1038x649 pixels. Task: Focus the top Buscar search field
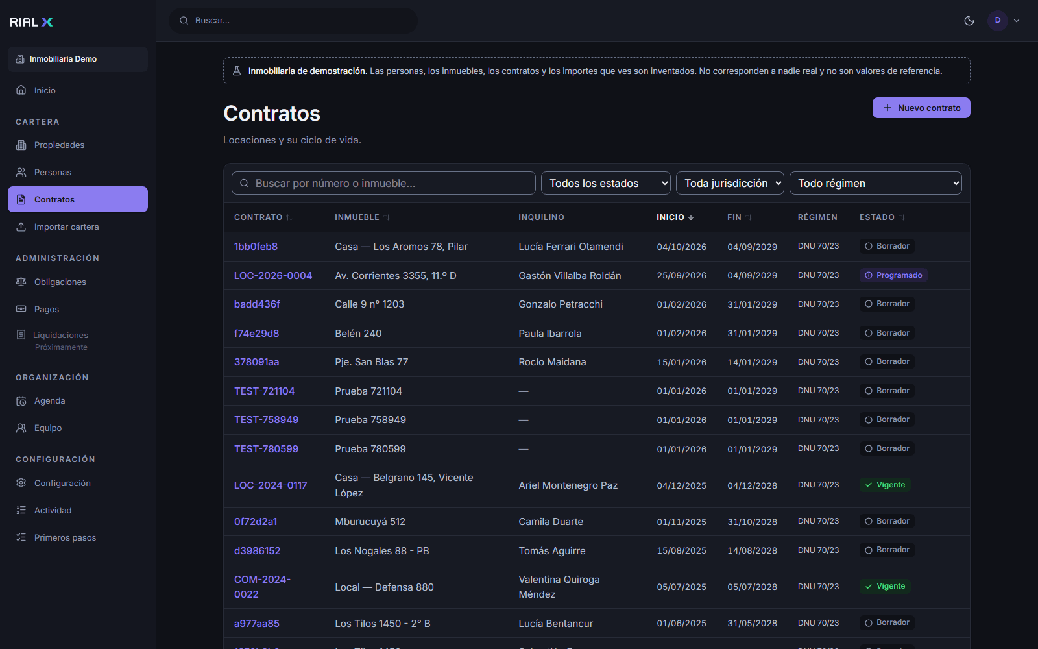pyautogui.click(x=293, y=21)
